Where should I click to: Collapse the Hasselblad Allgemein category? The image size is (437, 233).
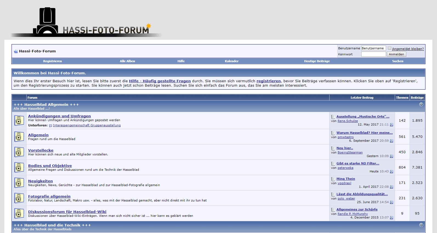pyautogui.click(x=421, y=104)
